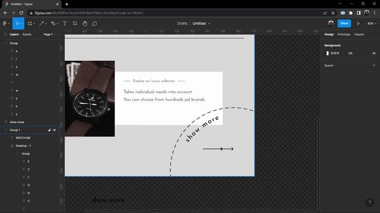Viewport: 380px width, 213px height.
Task: Click the layers search icon
Action: point(5,34)
